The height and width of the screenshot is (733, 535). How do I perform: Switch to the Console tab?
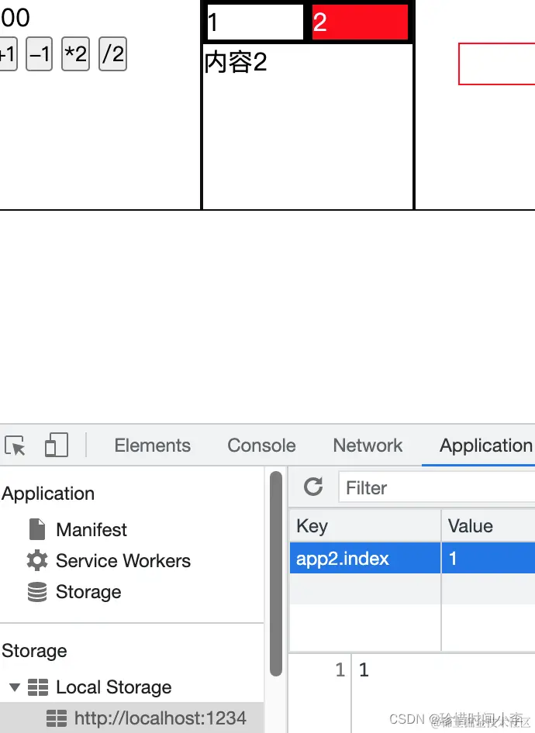click(x=261, y=446)
